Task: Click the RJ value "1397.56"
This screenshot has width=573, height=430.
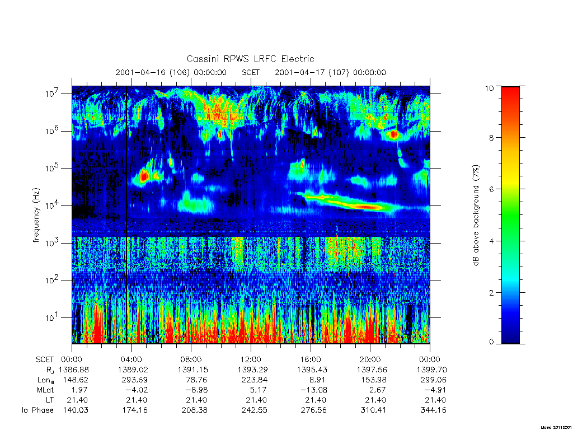Action: pyautogui.click(x=372, y=370)
